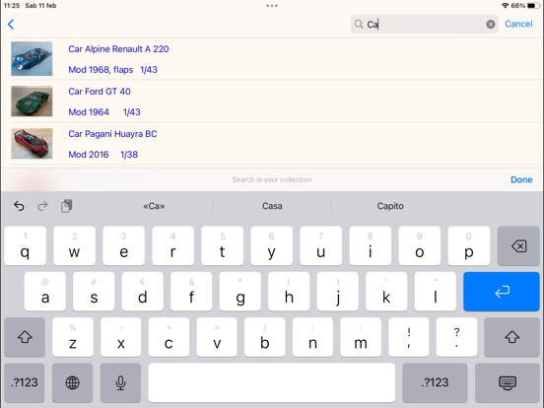
Task: Select Car Alpine Renault A 220 title
Action: pyautogui.click(x=118, y=49)
